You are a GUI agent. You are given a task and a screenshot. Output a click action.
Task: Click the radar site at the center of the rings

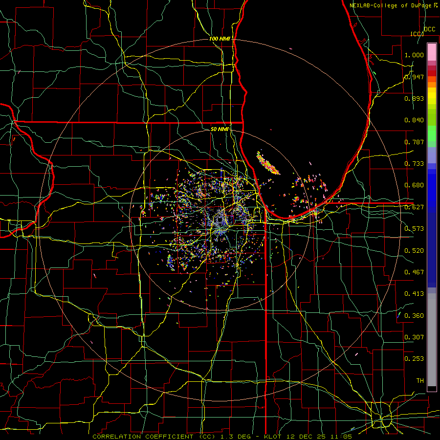tap(220, 220)
